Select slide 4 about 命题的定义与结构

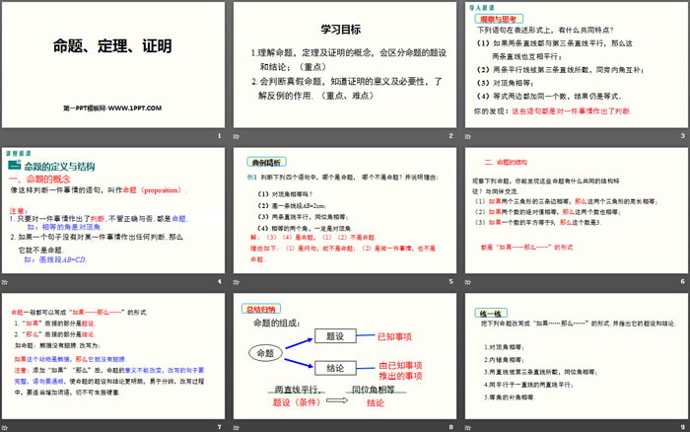(112, 209)
